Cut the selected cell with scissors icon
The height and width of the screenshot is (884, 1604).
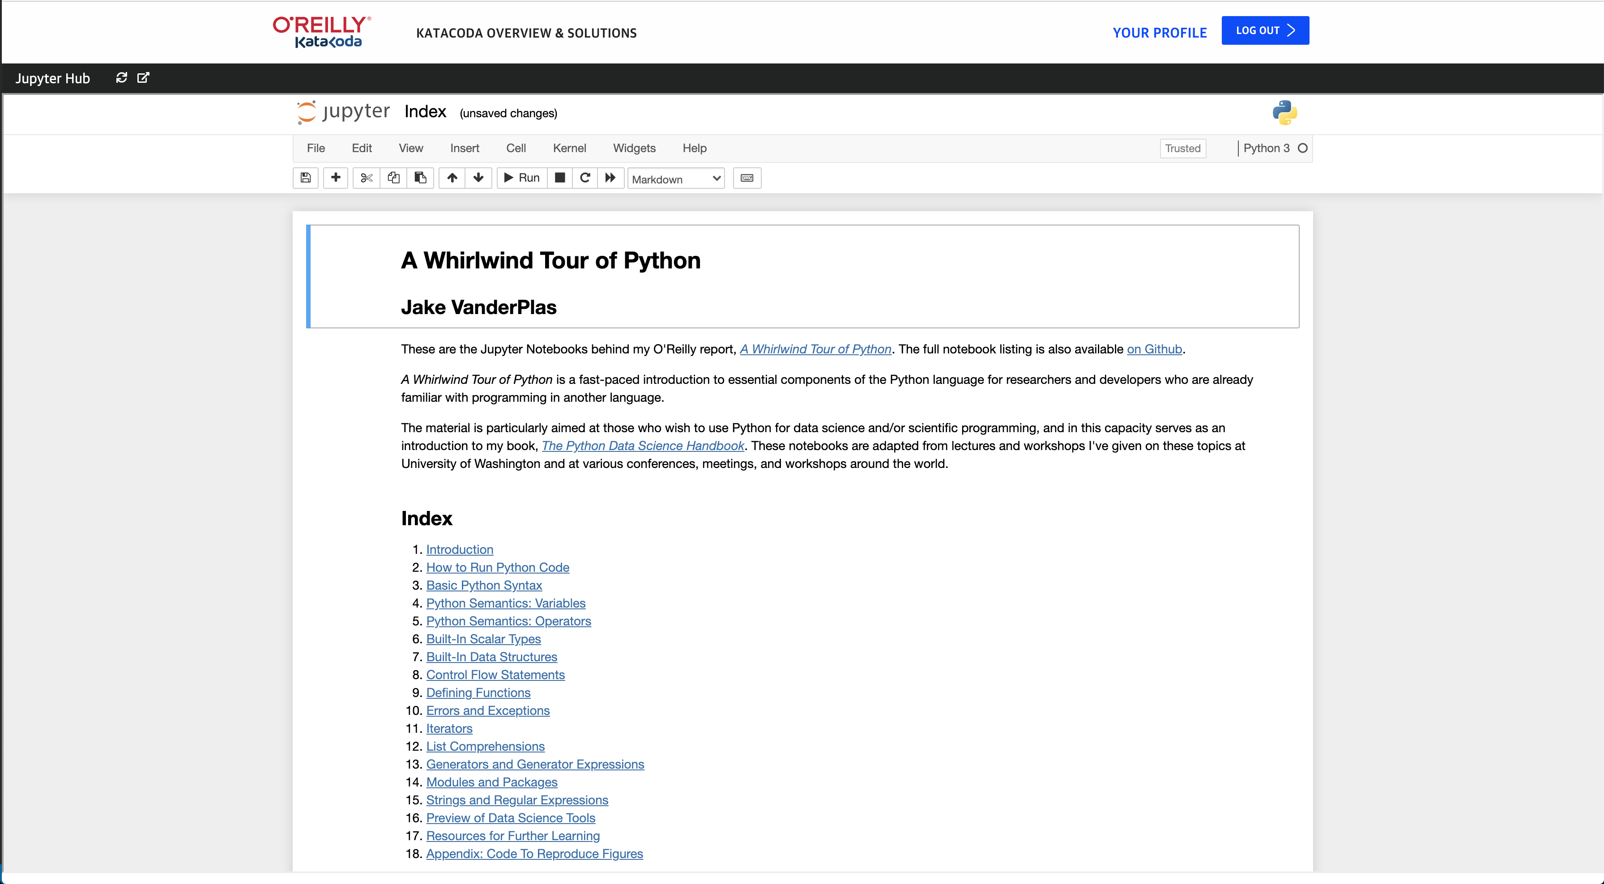(x=366, y=178)
